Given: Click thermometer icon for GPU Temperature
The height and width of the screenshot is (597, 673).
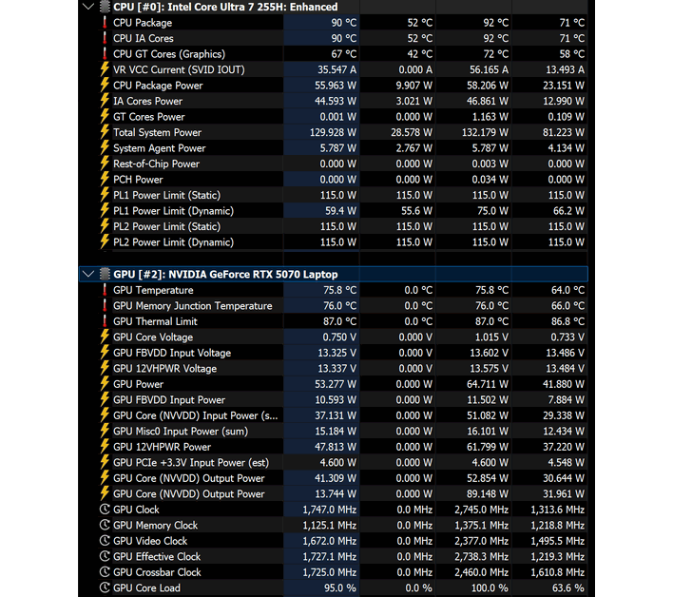Looking at the screenshot, I should coord(105,290).
